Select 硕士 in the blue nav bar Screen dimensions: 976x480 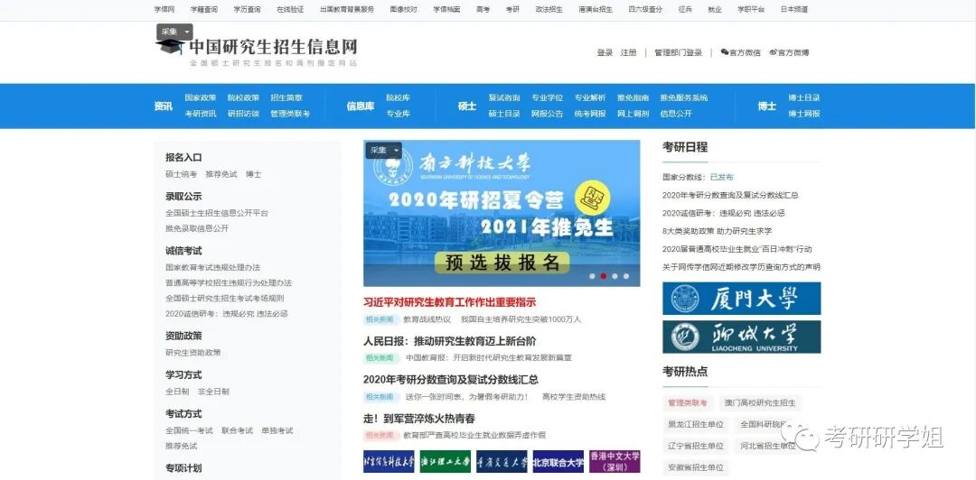[467, 106]
